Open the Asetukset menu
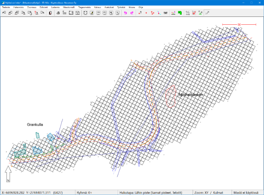Screen dimensions: 264x195 [109, 7]
